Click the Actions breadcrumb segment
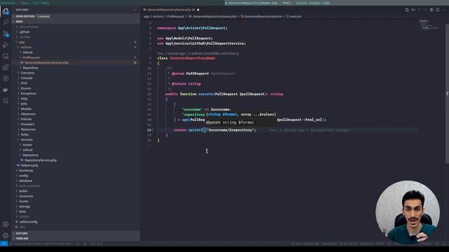449x252 pixels. click(x=158, y=17)
